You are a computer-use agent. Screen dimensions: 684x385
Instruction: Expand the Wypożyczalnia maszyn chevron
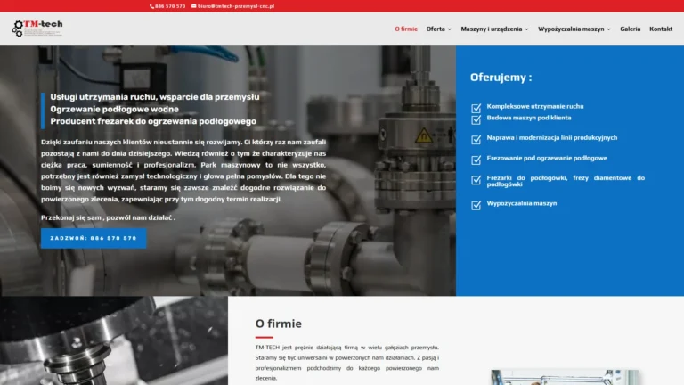[x=608, y=29]
